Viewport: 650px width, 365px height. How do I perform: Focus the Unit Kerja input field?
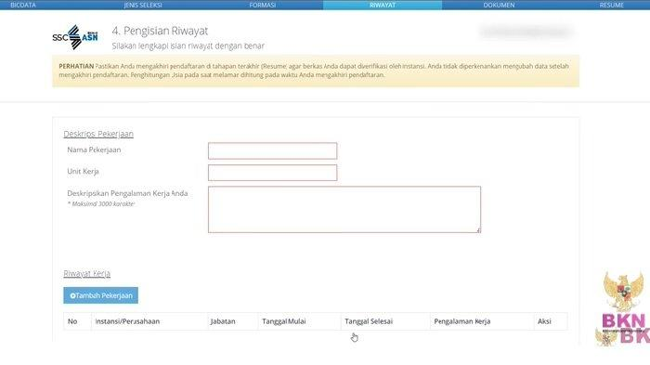pos(272,173)
